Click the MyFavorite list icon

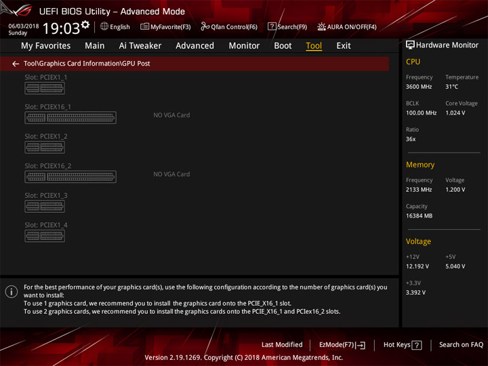point(144,26)
